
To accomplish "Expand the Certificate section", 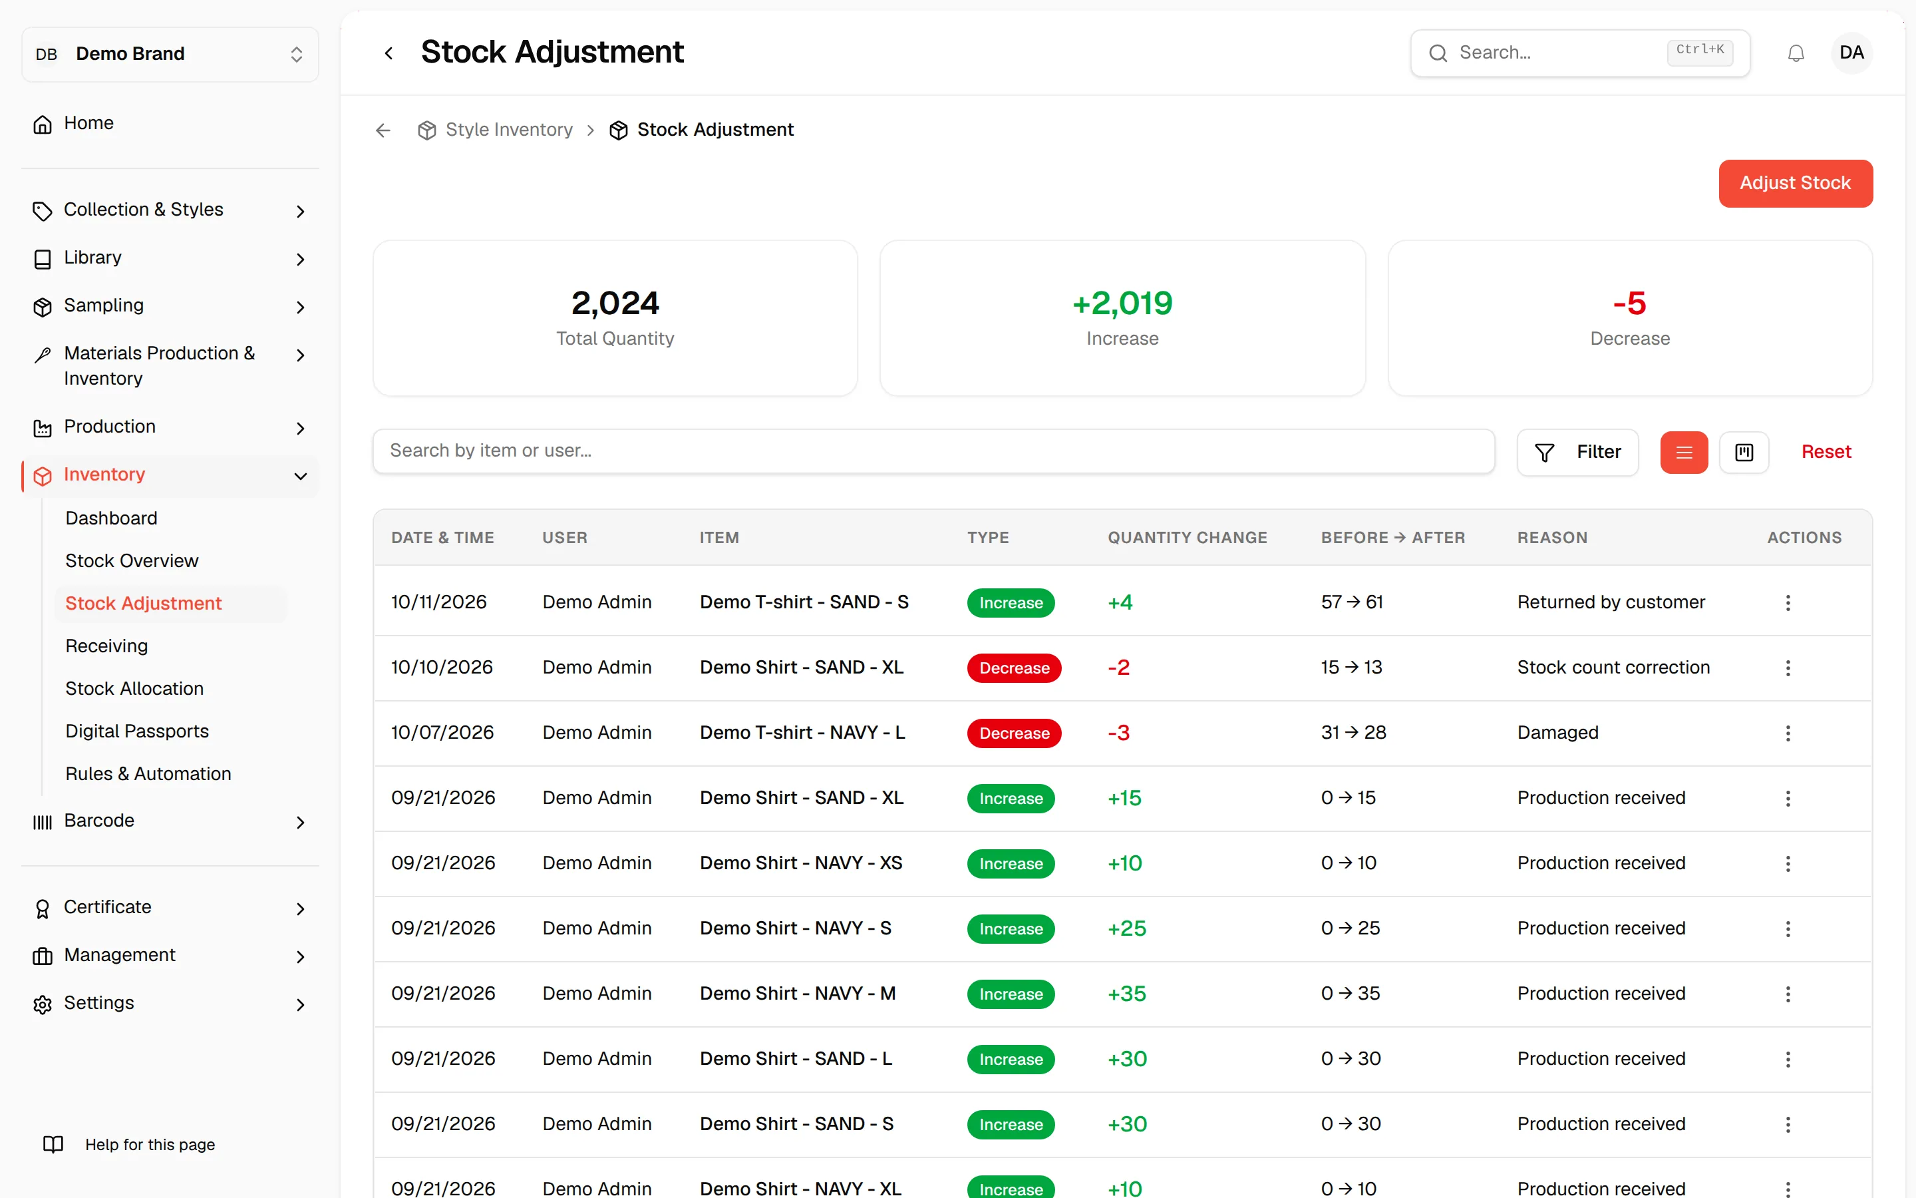I will 170,907.
